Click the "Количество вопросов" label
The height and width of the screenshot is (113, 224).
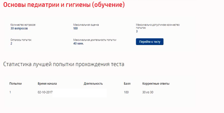click(x=23, y=25)
